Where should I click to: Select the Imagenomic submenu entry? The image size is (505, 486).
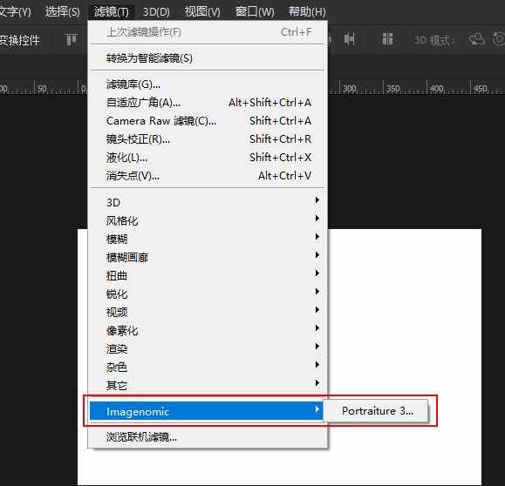[x=207, y=411]
